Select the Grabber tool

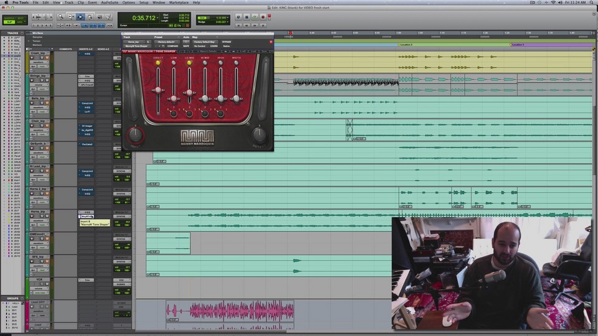[x=90, y=17]
